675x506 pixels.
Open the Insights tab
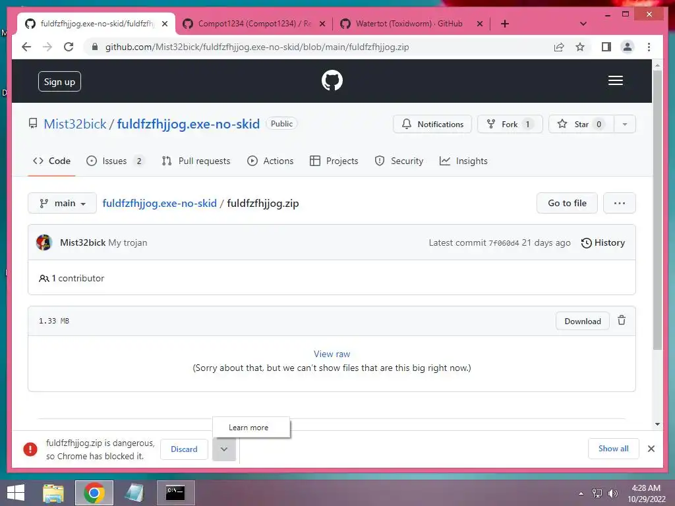click(463, 161)
